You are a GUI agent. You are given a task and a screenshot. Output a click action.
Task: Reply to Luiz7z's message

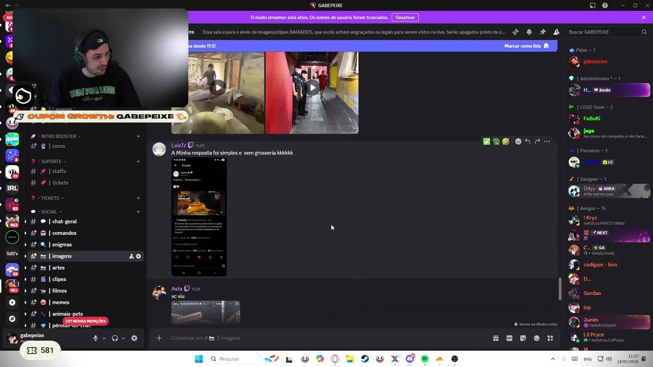[x=528, y=141]
